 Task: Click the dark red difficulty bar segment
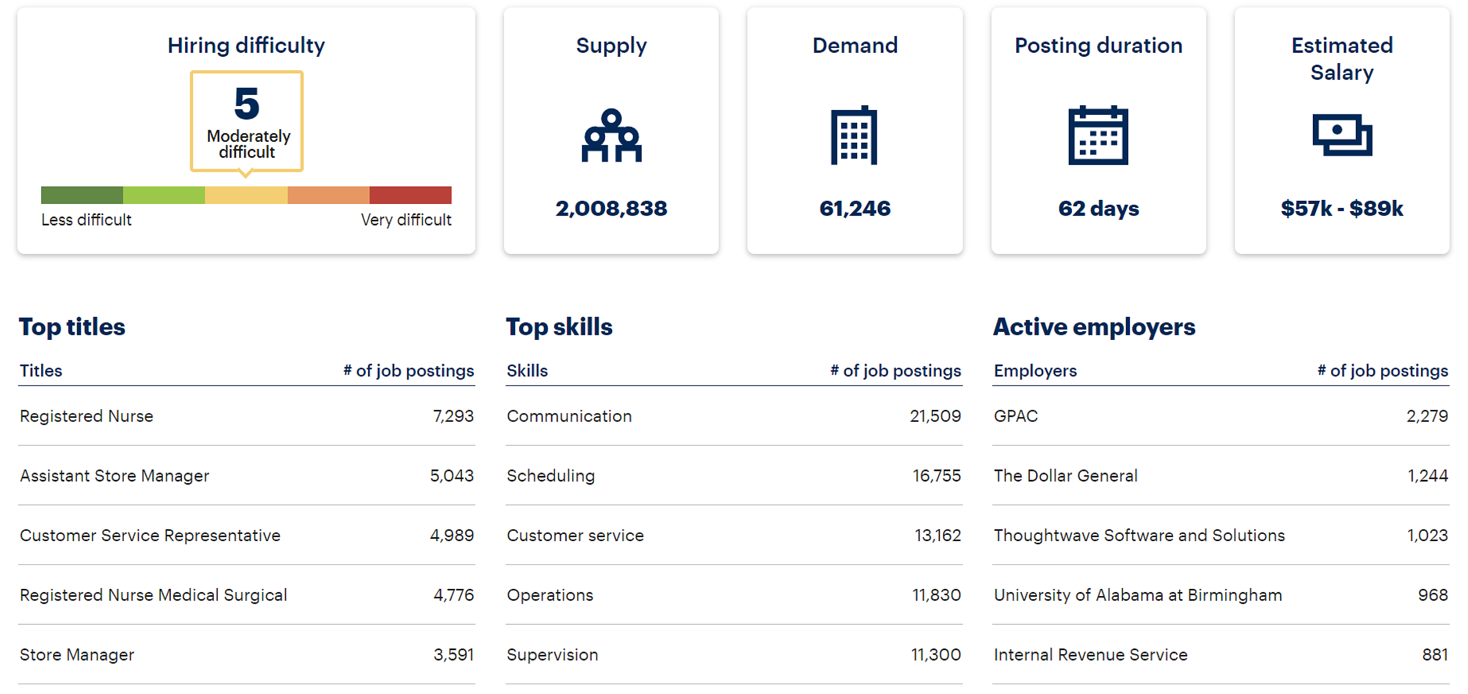click(x=410, y=195)
